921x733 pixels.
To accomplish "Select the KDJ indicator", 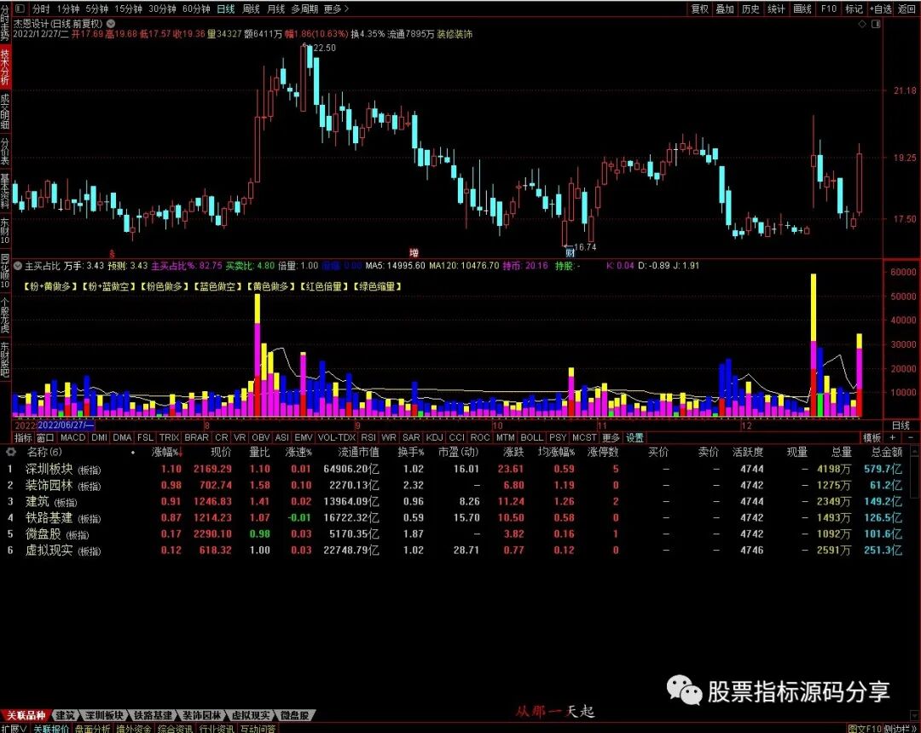I will tap(435, 438).
